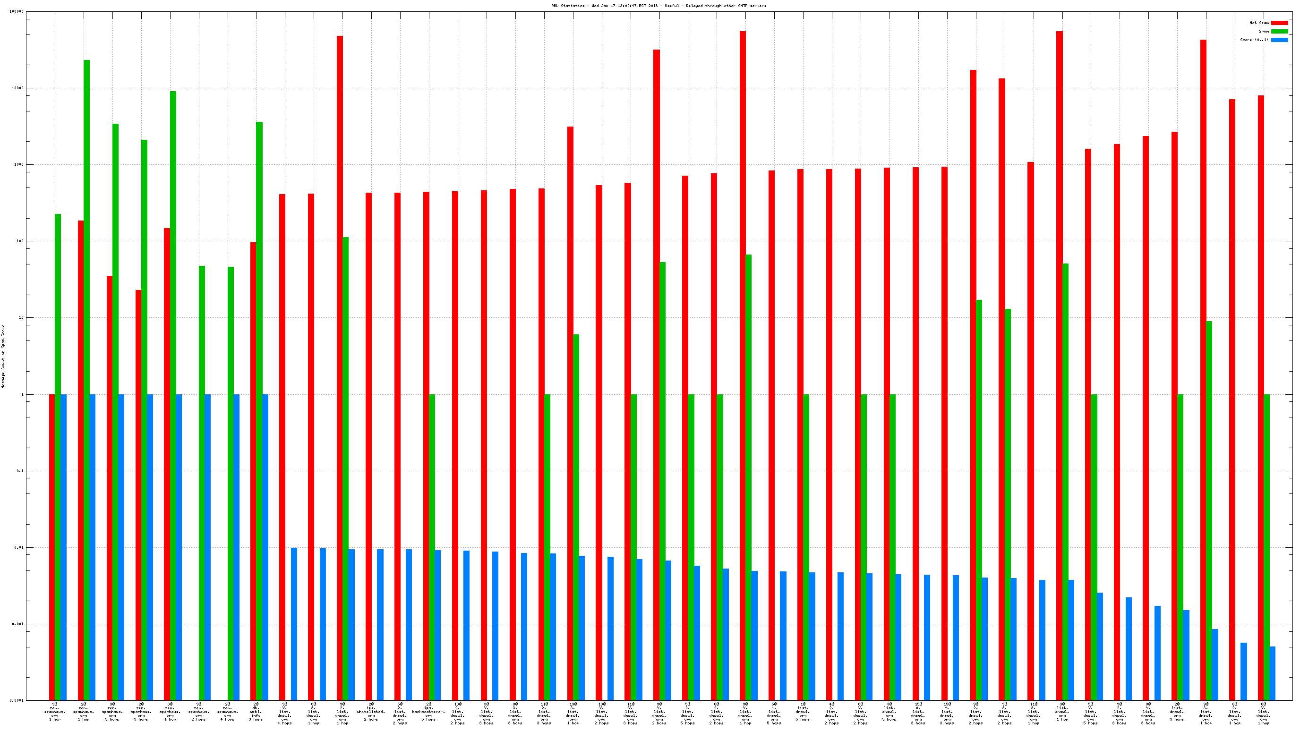The height and width of the screenshot is (731, 1300).
Task: Click the 0.0001 y-axis tick label
Action: point(17,701)
